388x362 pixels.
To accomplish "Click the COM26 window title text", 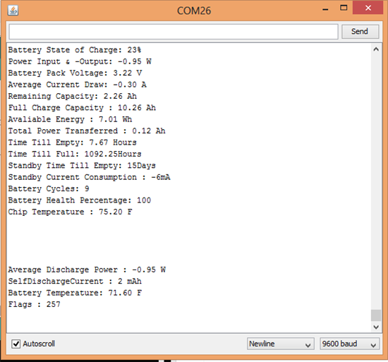I will tap(194, 11).
